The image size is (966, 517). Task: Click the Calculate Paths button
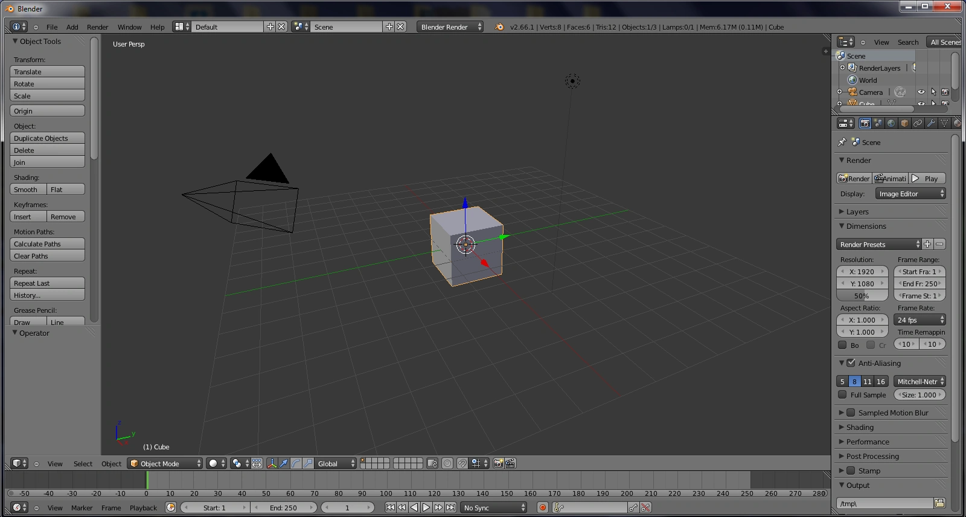(47, 243)
